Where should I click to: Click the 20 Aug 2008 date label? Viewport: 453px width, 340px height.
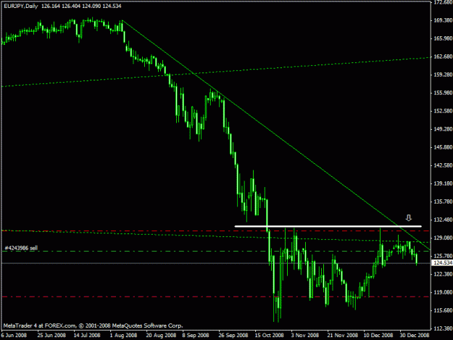pos(161,336)
